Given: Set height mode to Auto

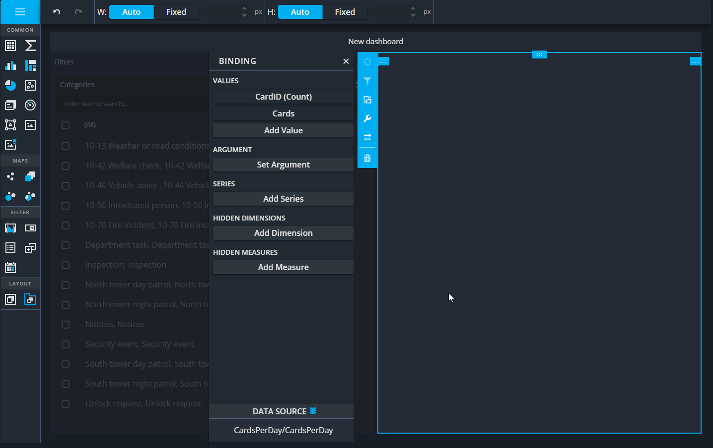Looking at the screenshot, I should click(300, 12).
